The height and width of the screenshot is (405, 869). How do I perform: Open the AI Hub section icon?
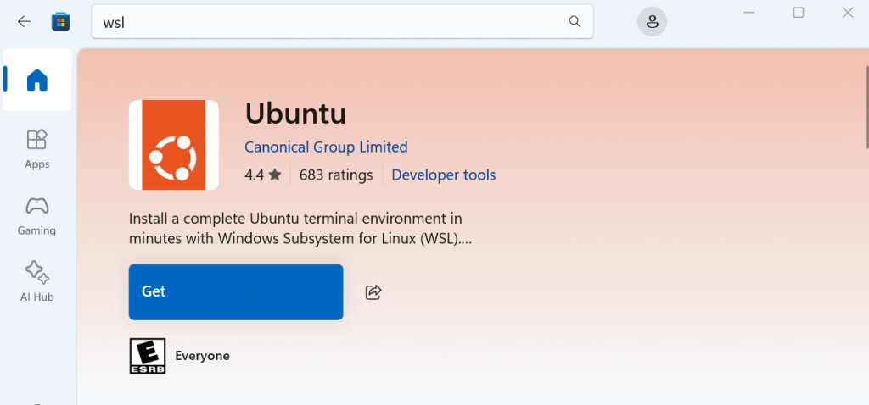coord(37,271)
